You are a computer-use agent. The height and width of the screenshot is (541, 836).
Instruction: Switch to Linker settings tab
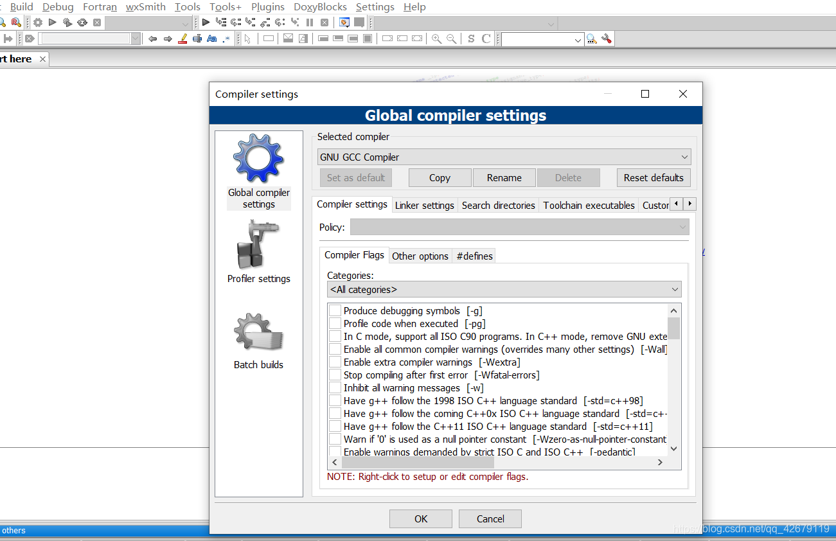(x=425, y=205)
